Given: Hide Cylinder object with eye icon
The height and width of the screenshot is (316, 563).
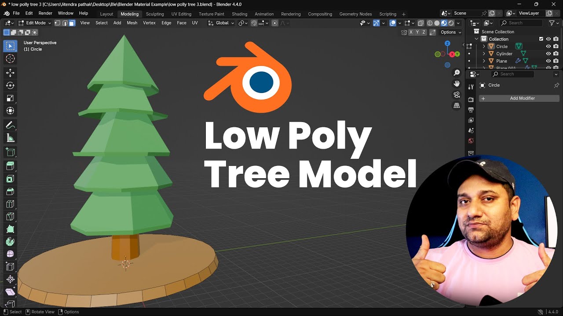Looking at the screenshot, I should tap(548, 54).
